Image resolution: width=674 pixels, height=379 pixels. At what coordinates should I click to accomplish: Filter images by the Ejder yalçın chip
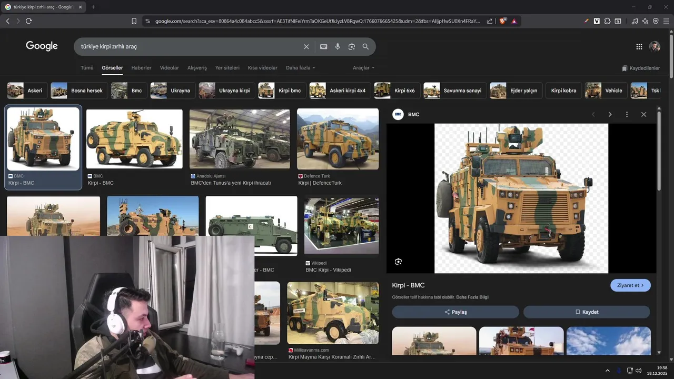tap(516, 91)
